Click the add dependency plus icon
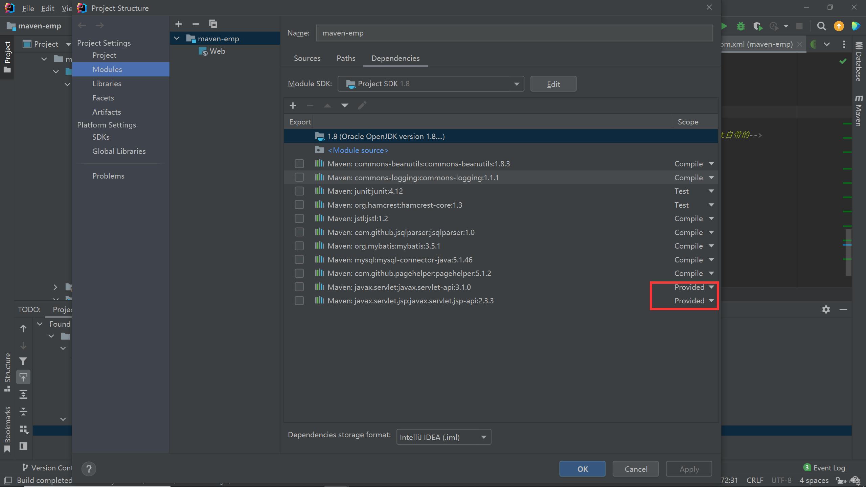The image size is (866, 487). [x=293, y=106]
